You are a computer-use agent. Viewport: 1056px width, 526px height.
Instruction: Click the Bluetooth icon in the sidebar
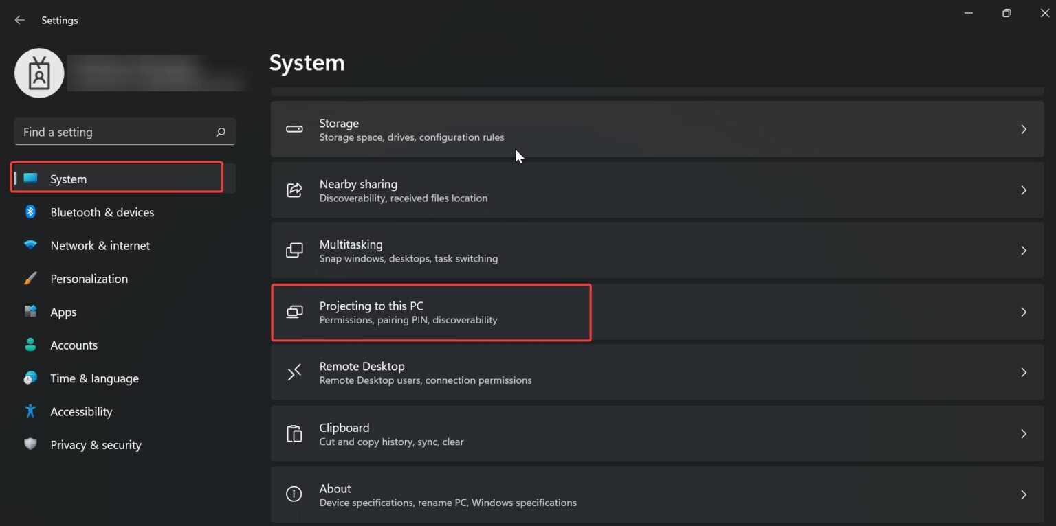point(30,212)
